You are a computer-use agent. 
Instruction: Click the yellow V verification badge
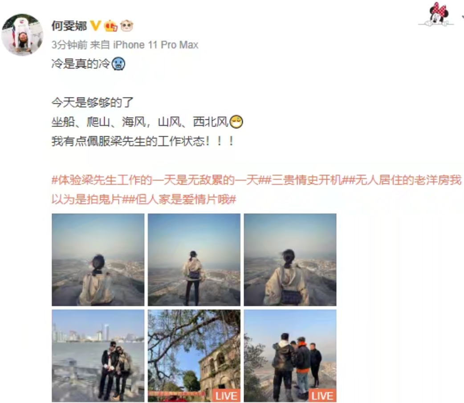(x=95, y=26)
